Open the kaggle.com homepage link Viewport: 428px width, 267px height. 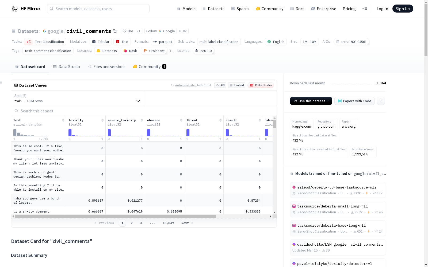302,124
